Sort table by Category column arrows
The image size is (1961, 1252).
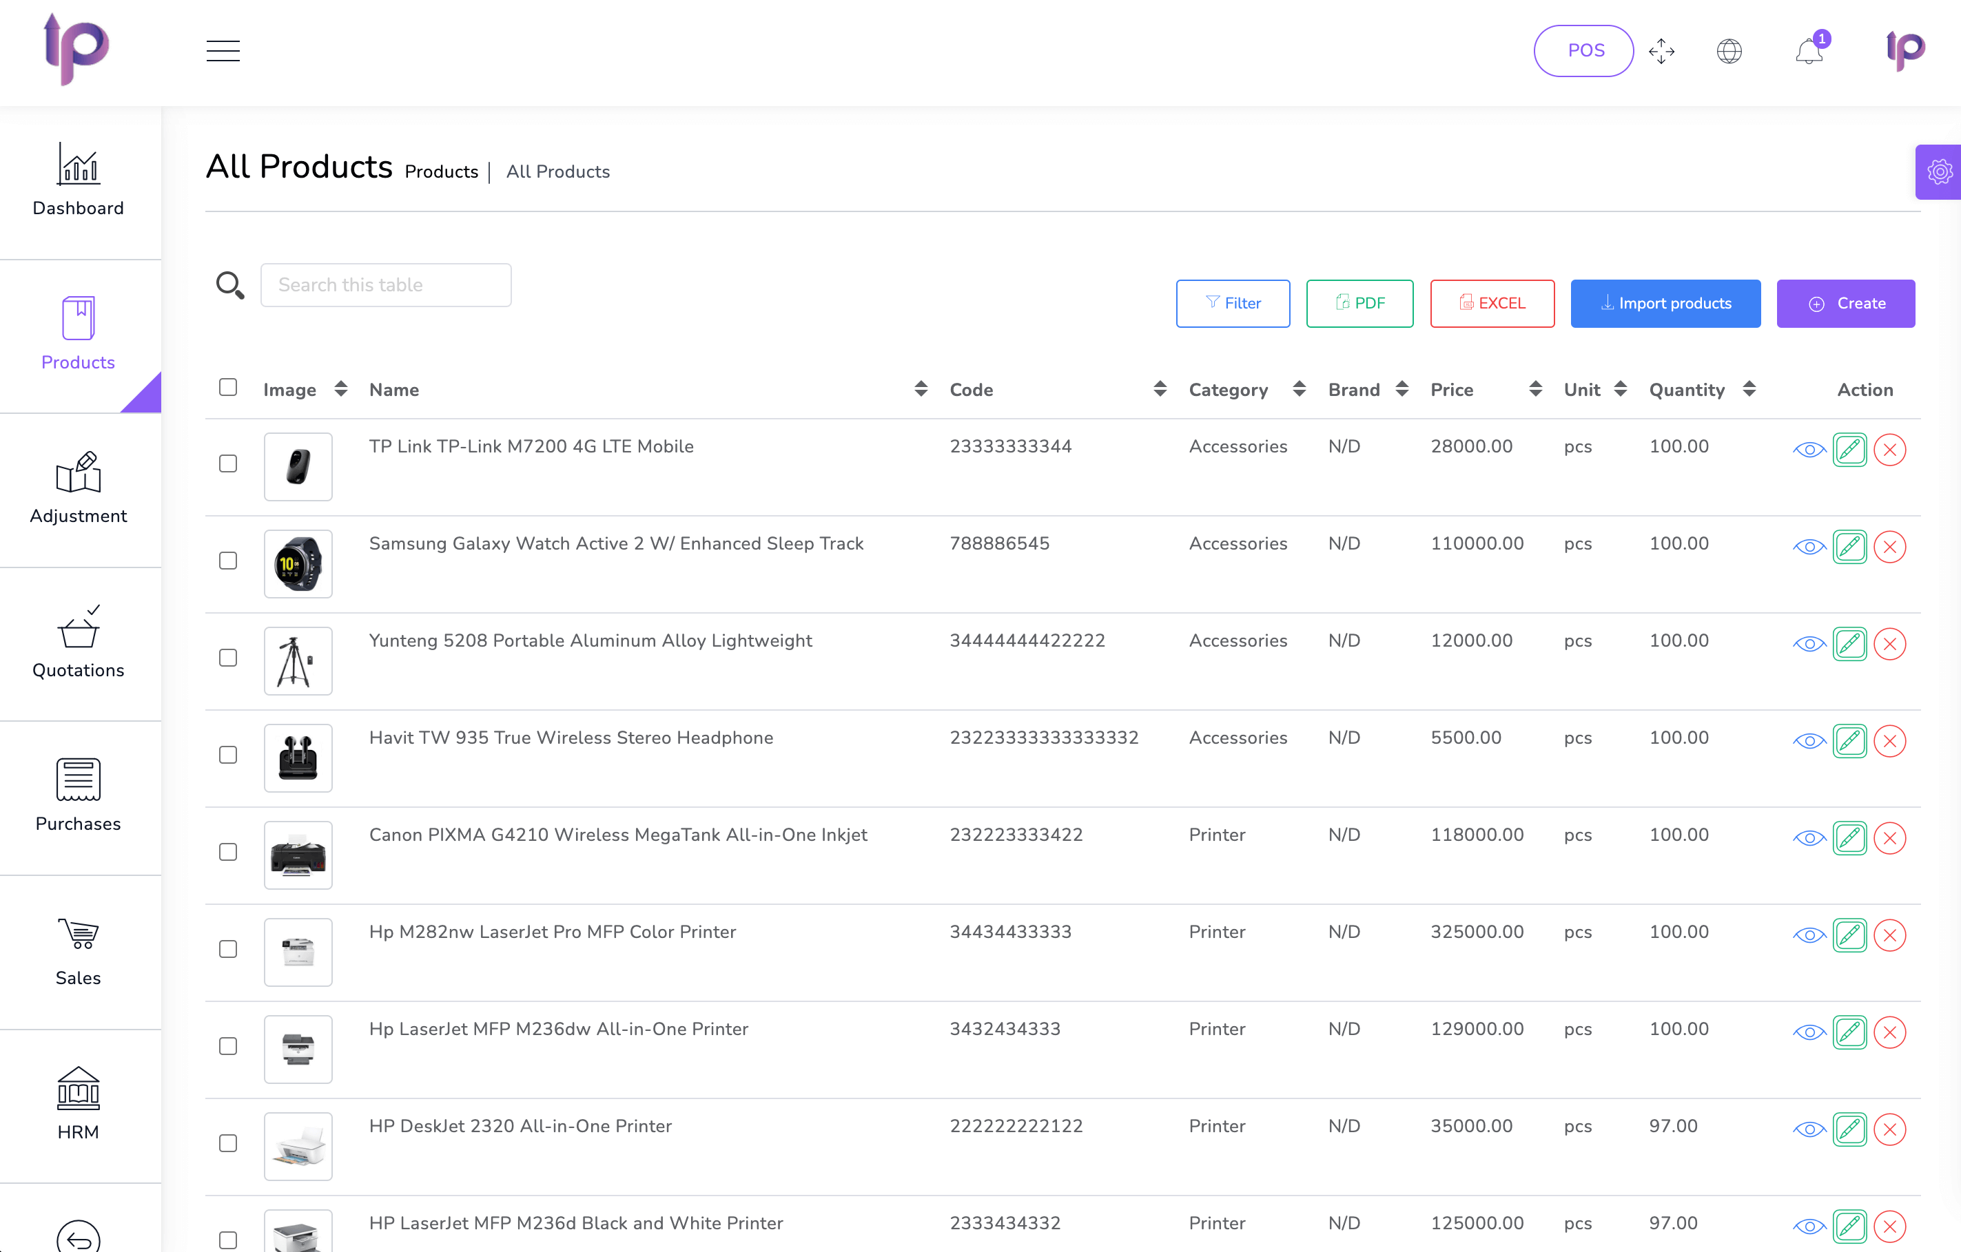coord(1299,388)
